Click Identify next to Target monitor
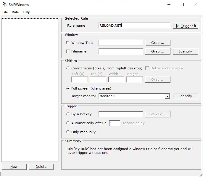203x177 pixels. click(186, 96)
